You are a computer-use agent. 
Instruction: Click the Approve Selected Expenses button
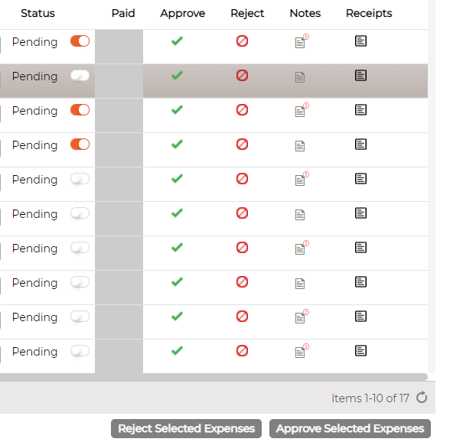click(x=350, y=428)
